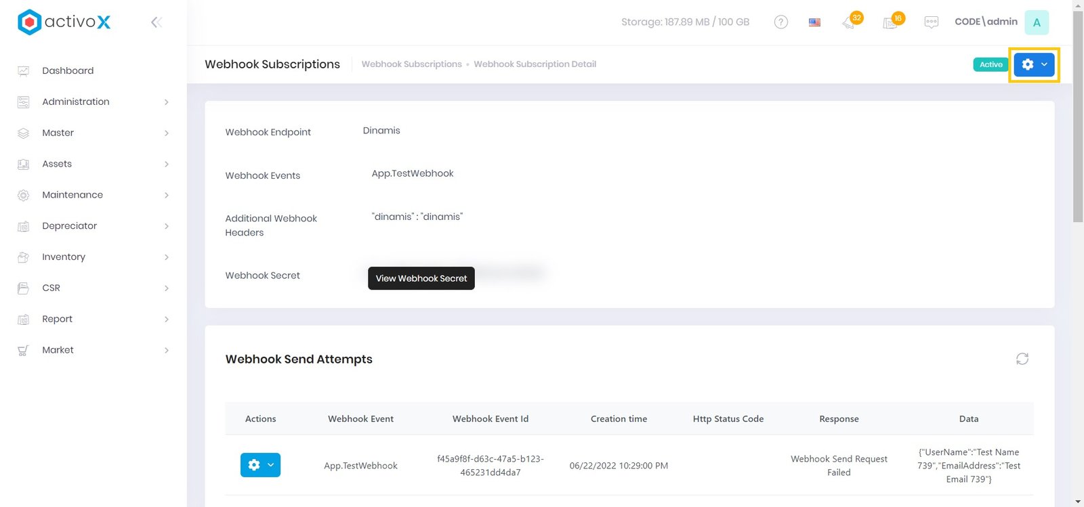Click the "dinamis" : "dinamis" header value
Viewport: 1084px width, 507px height.
[417, 217]
